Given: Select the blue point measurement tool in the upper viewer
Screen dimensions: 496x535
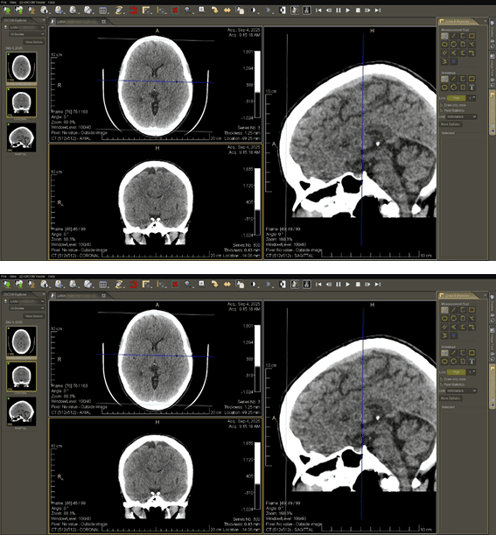Looking at the screenshot, I should [x=453, y=62].
